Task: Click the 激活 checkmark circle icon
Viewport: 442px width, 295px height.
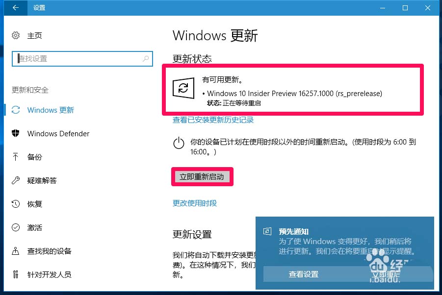Action: point(16,227)
